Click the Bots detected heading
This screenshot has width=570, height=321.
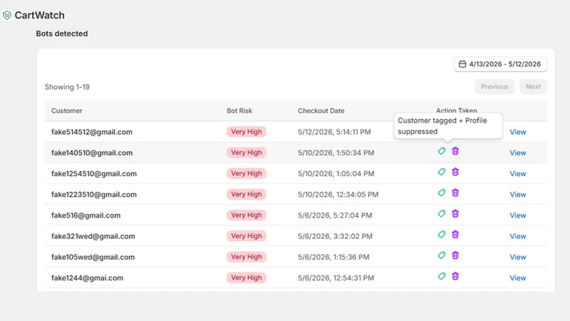point(62,34)
